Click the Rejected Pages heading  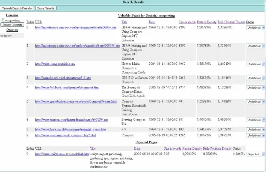click(x=146, y=142)
